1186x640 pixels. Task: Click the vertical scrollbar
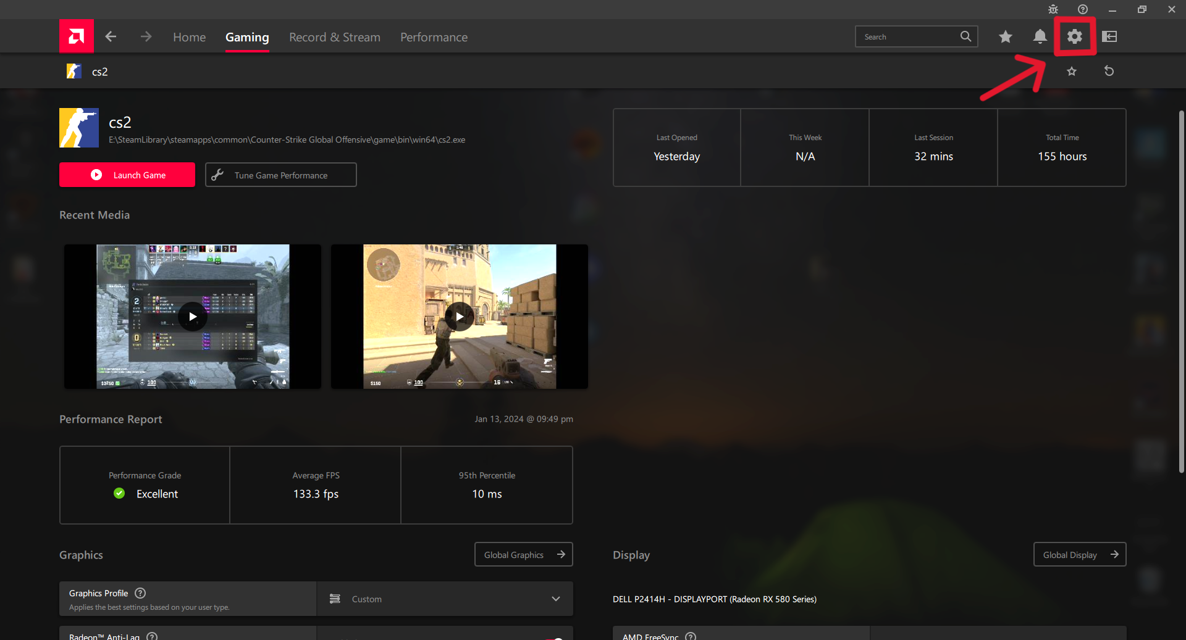point(1181,291)
